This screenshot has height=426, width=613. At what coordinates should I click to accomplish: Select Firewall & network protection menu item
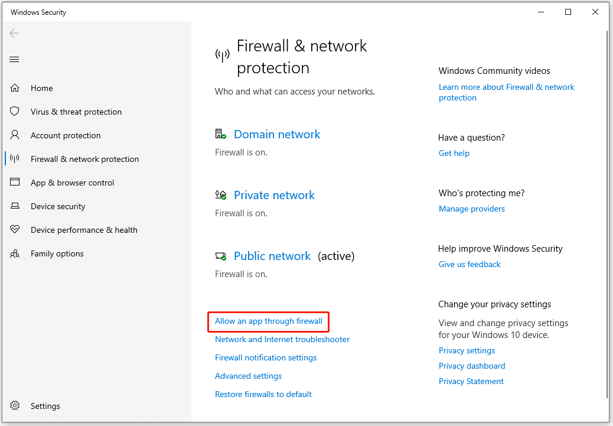click(x=84, y=159)
